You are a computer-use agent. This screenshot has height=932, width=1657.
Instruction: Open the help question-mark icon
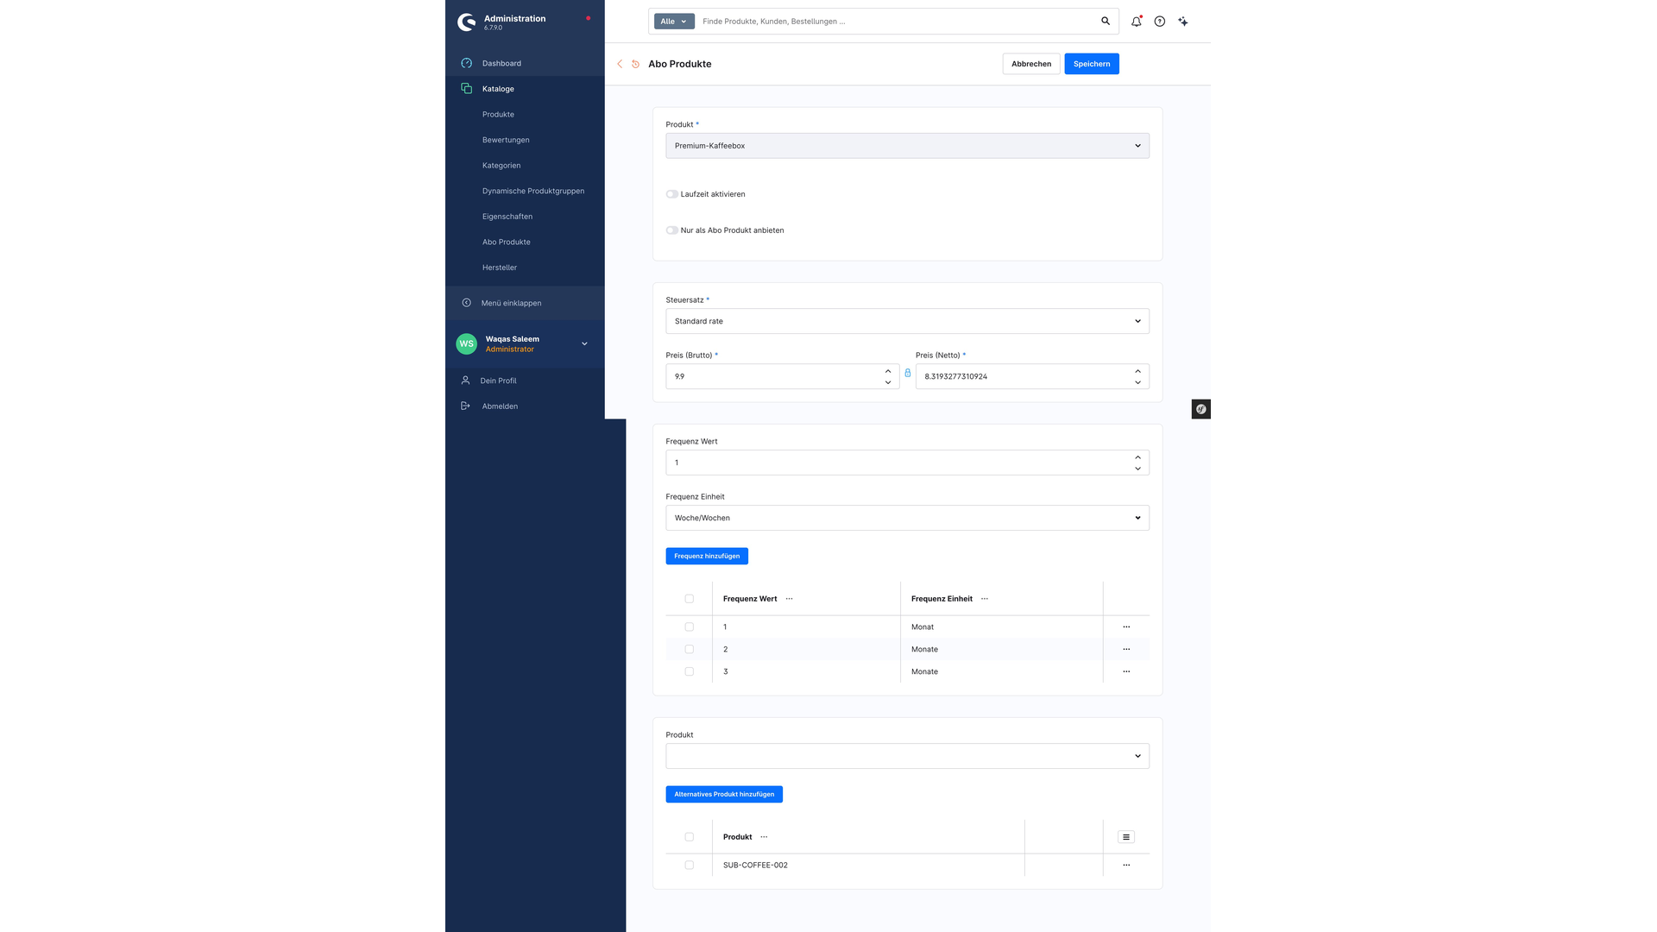click(1160, 22)
